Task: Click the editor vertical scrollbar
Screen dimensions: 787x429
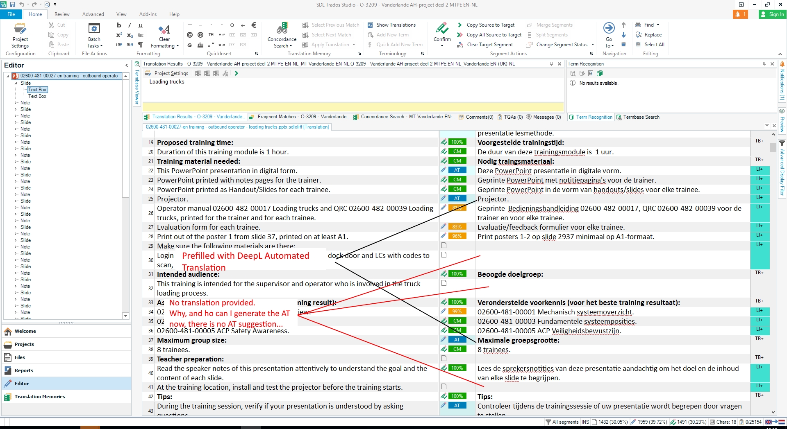Action: pos(773,273)
